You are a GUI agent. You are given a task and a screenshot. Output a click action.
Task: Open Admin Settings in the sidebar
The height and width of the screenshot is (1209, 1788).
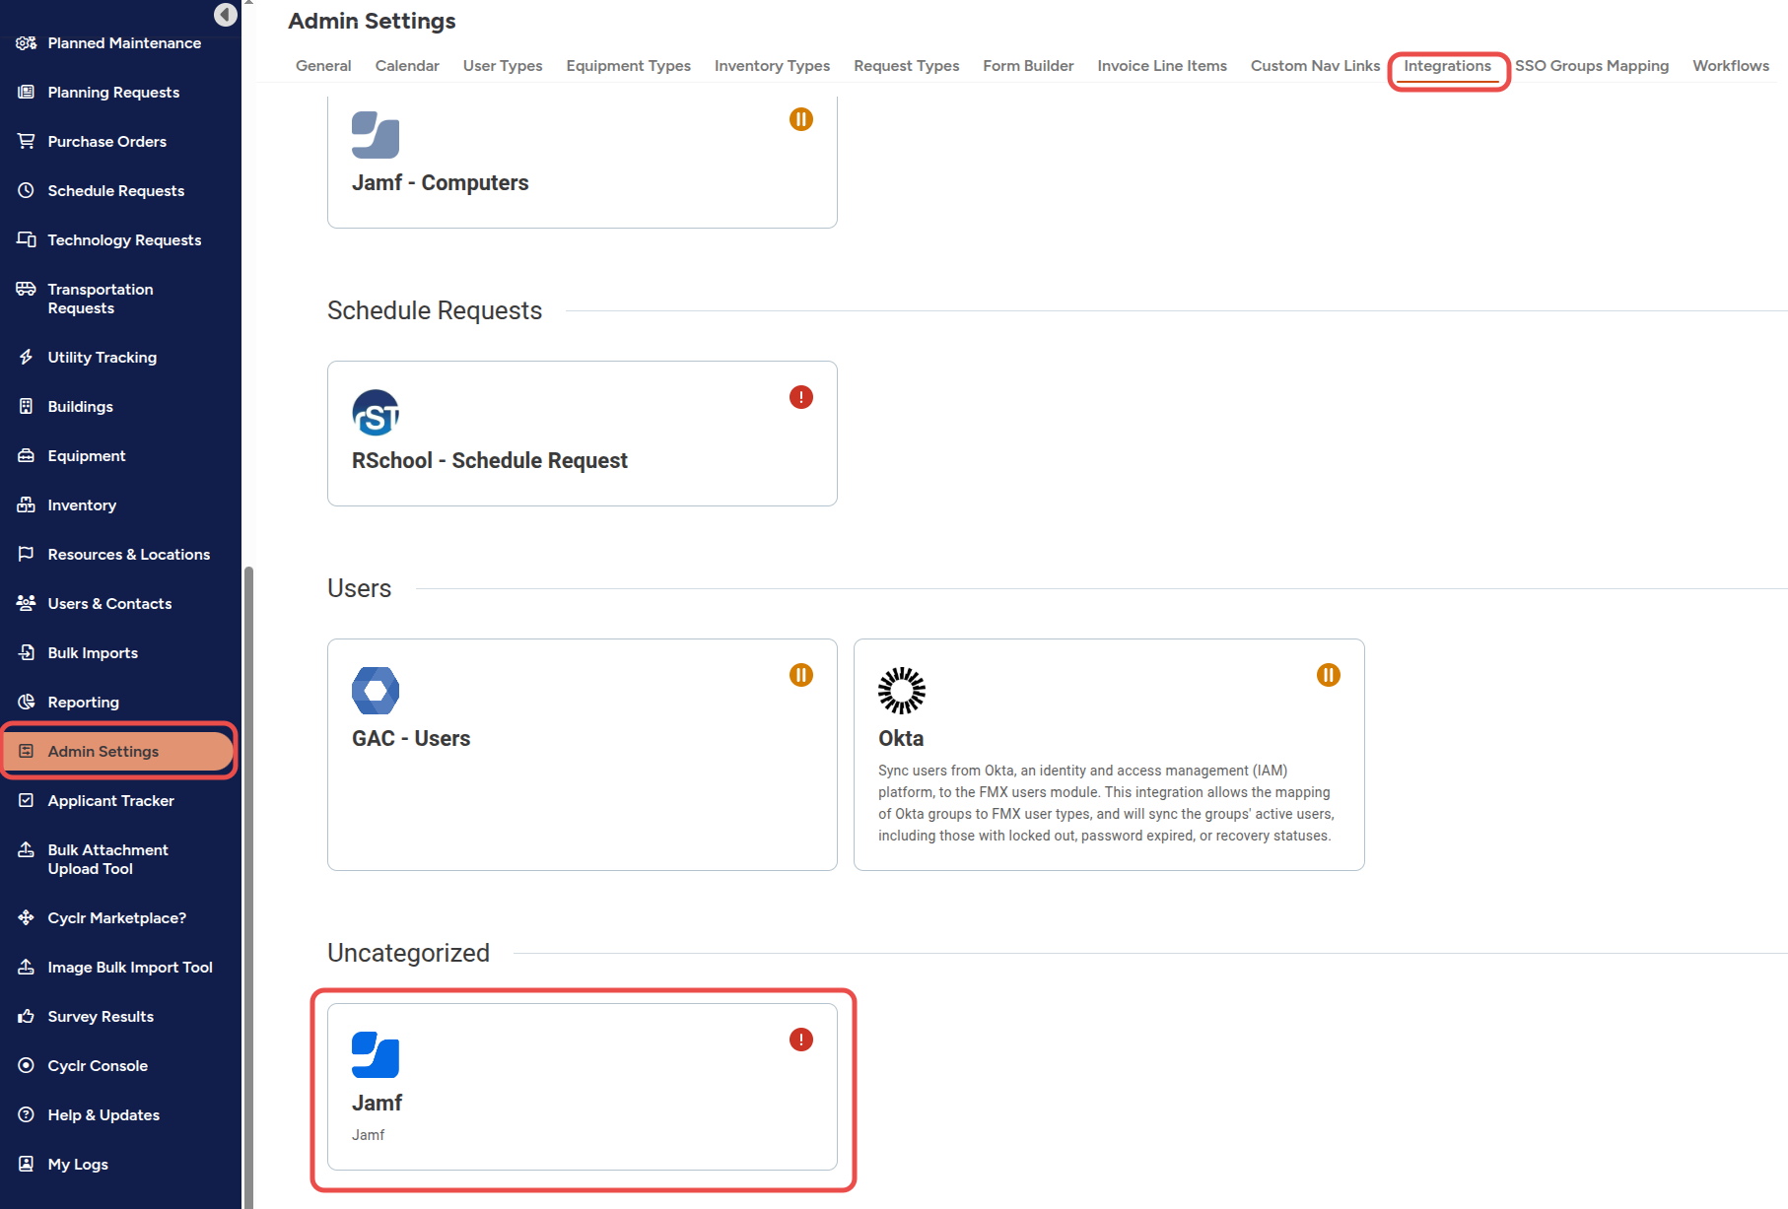(x=103, y=752)
